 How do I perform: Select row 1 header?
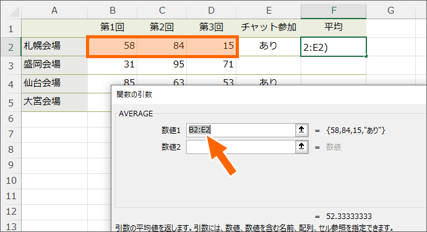11,28
